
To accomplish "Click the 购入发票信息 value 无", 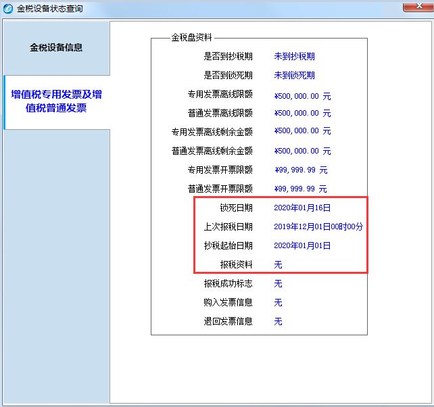I will (278, 302).
